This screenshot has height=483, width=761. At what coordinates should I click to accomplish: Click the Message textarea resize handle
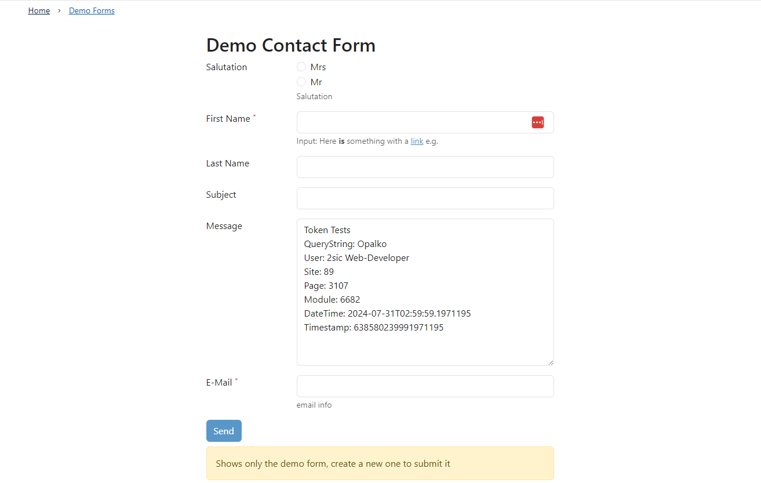pyautogui.click(x=550, y=362)
